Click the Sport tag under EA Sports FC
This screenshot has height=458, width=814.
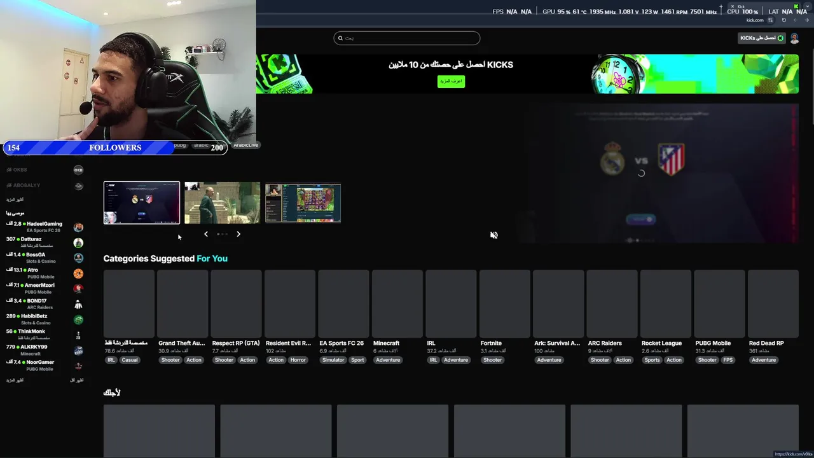pos(357,360)
